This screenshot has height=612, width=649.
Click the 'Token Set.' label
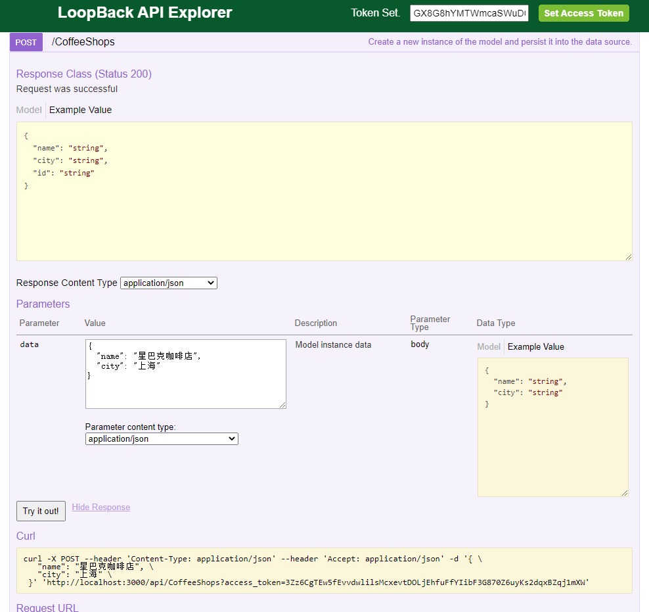tap(376, 13)
